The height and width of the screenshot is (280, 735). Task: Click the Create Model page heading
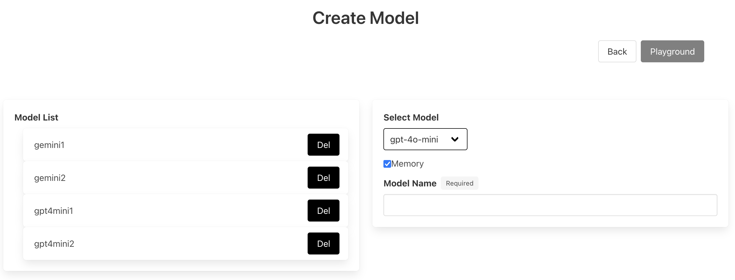(x=366, y=18)
